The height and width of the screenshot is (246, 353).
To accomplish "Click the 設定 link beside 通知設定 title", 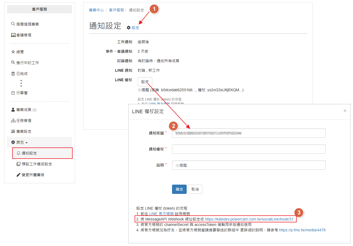I will pos(135,28).
